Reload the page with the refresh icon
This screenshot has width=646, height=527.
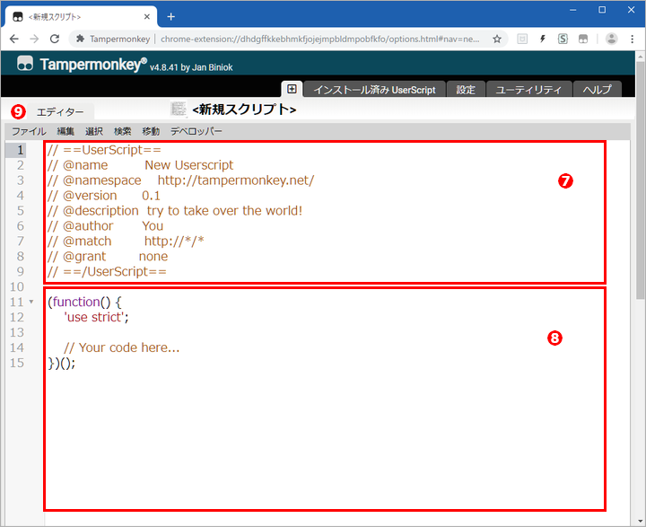pyautogui.click(x=55, y=39)
